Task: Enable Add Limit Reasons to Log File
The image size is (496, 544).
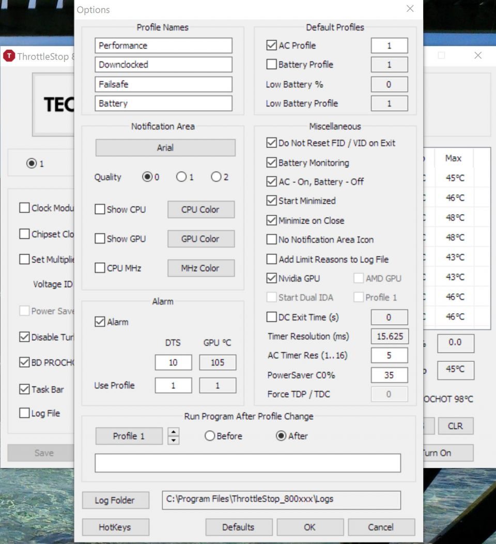Action: [271, 259]
